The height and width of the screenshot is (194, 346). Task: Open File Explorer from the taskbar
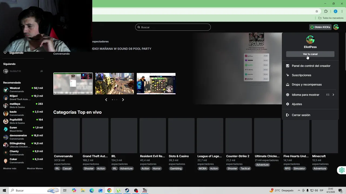(83, 190)
